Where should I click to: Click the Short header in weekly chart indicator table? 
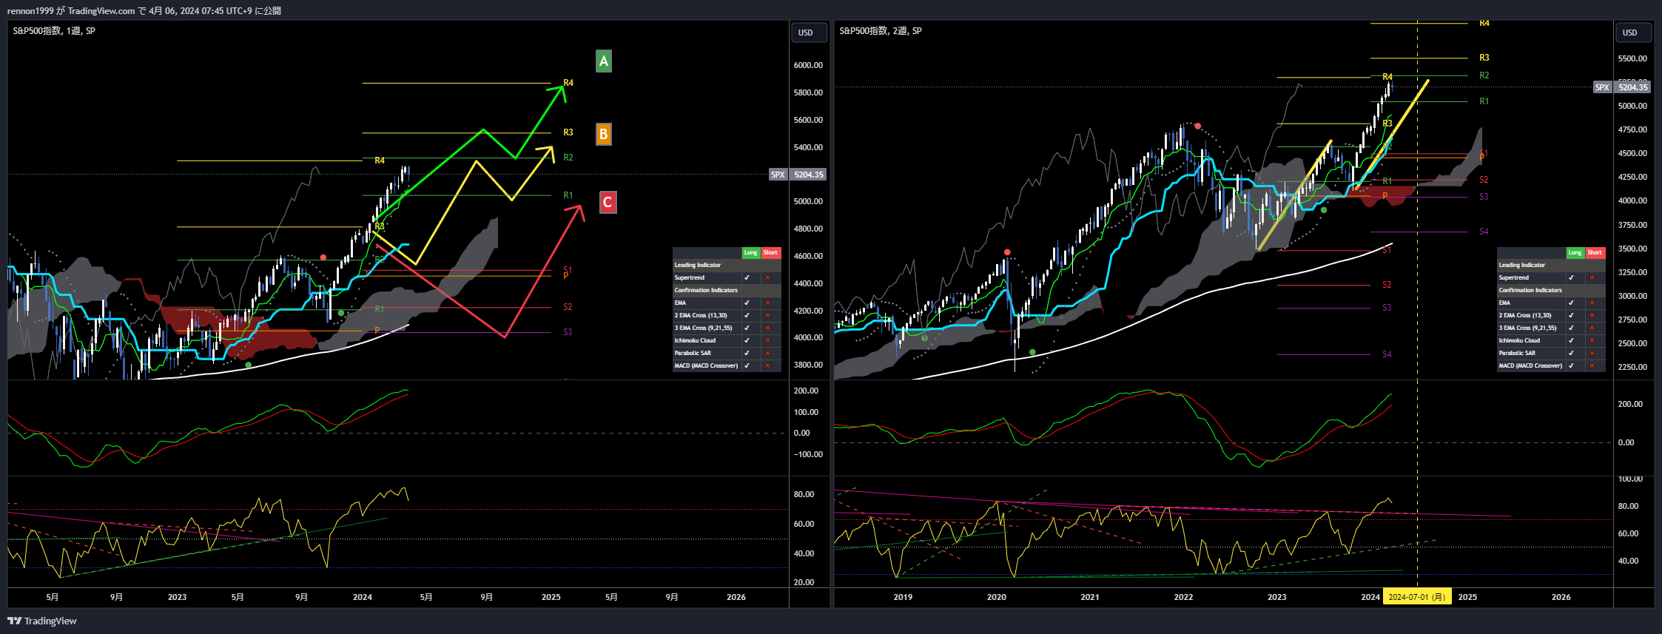click(x=770, y=252)
